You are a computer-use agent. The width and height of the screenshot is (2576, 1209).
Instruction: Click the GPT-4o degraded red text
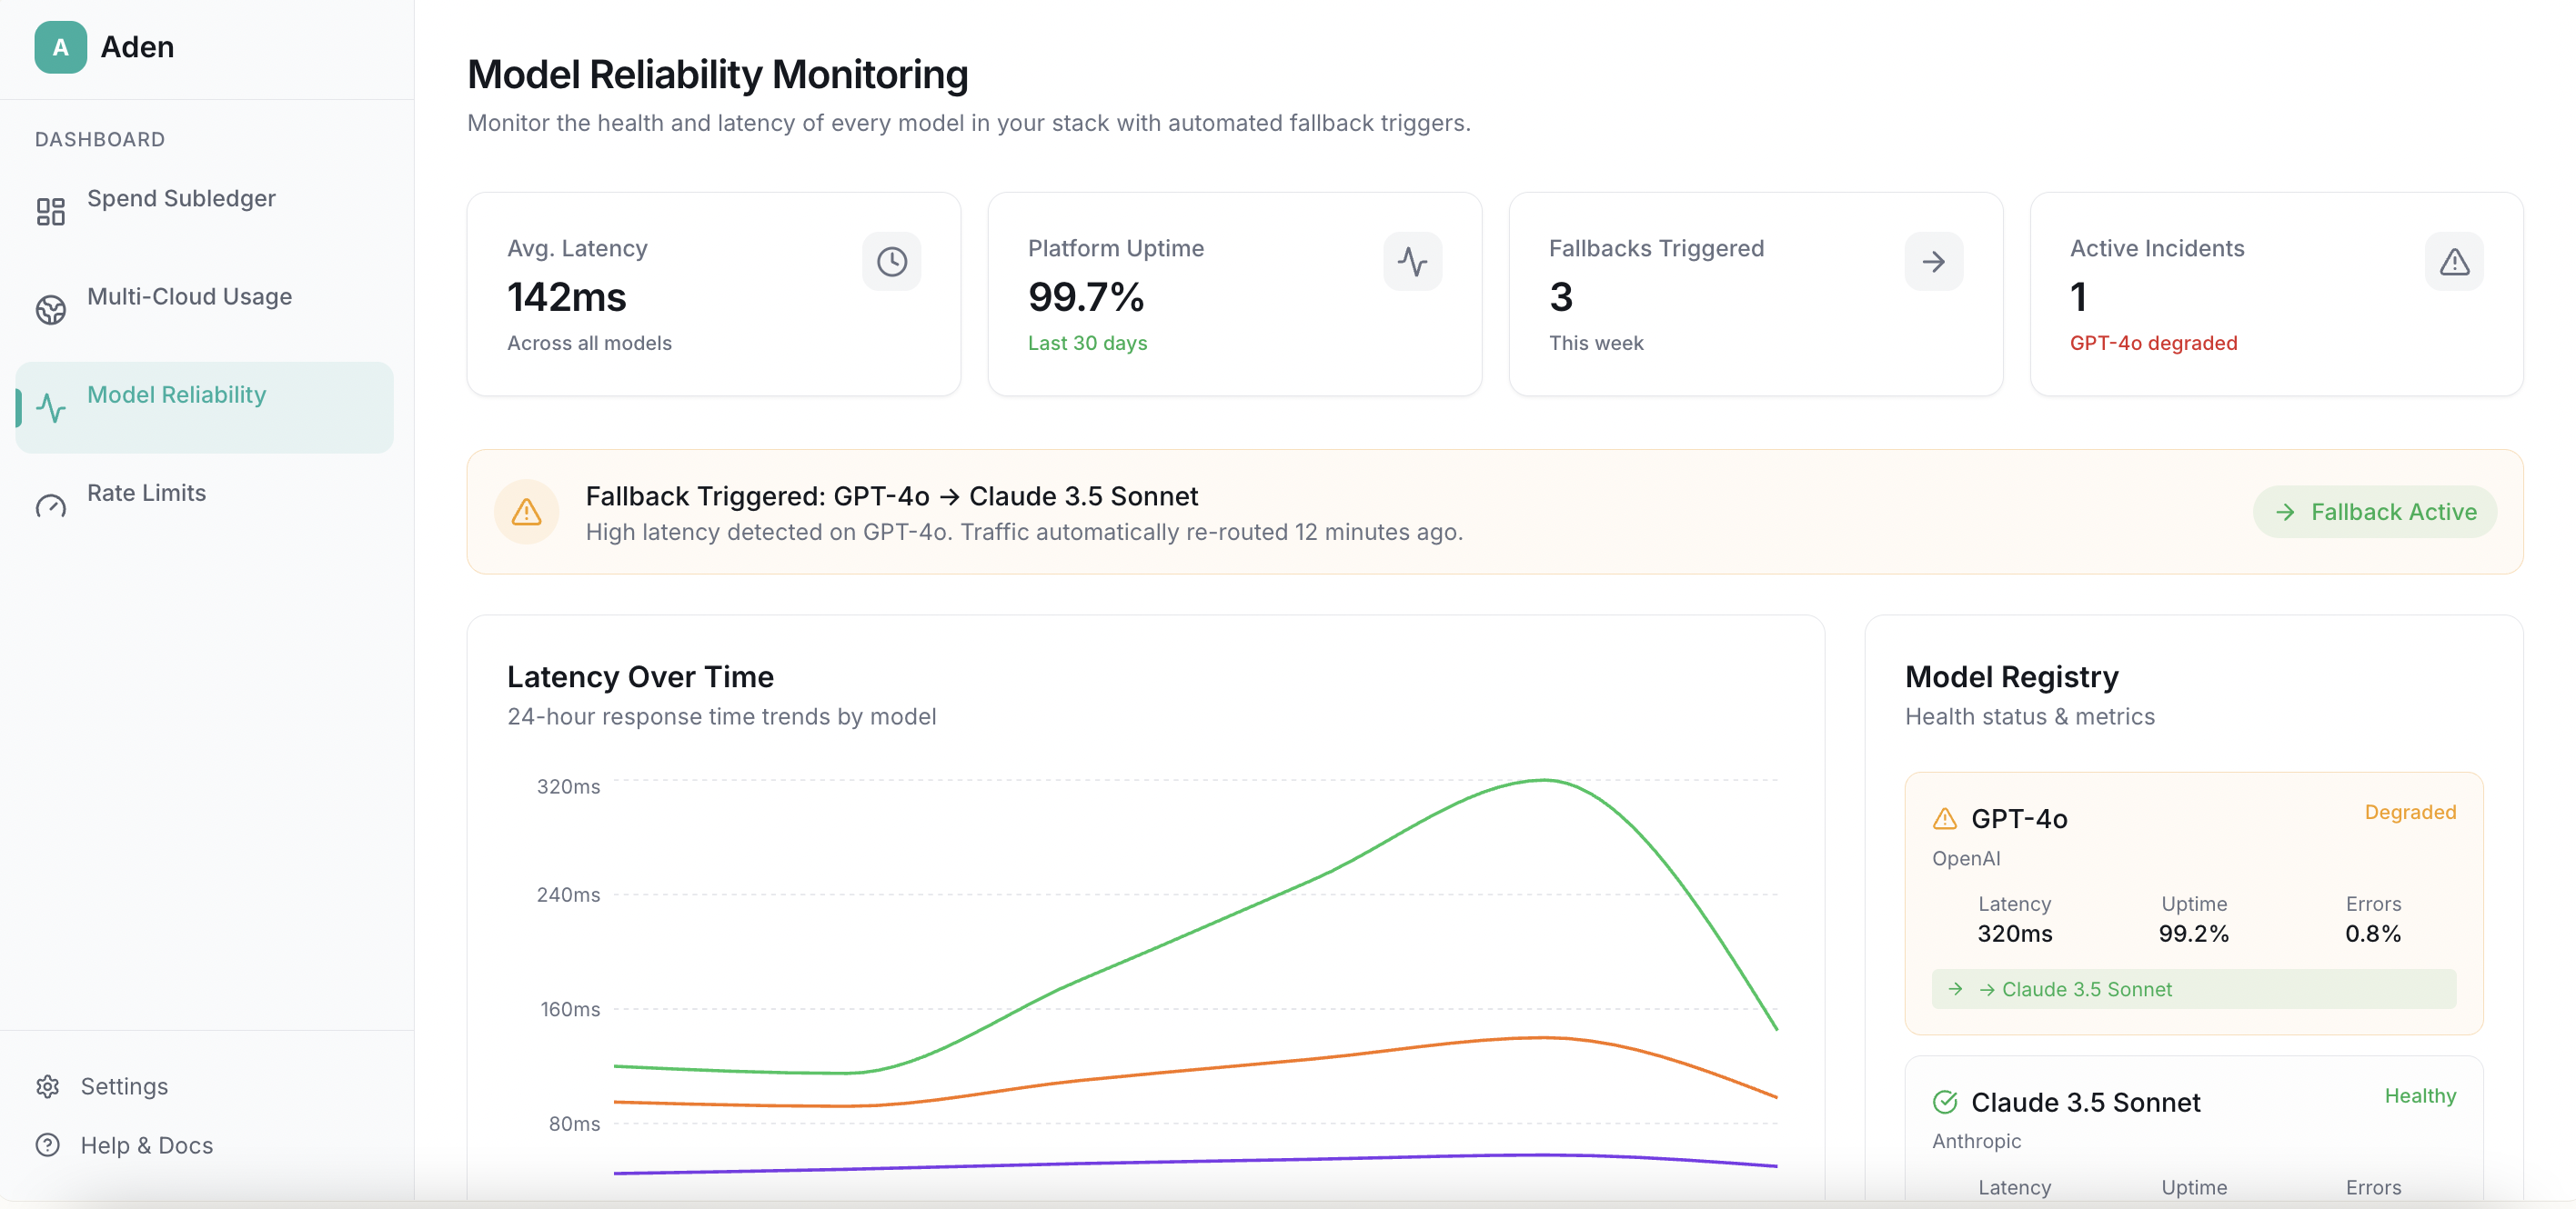point(2153,343)
